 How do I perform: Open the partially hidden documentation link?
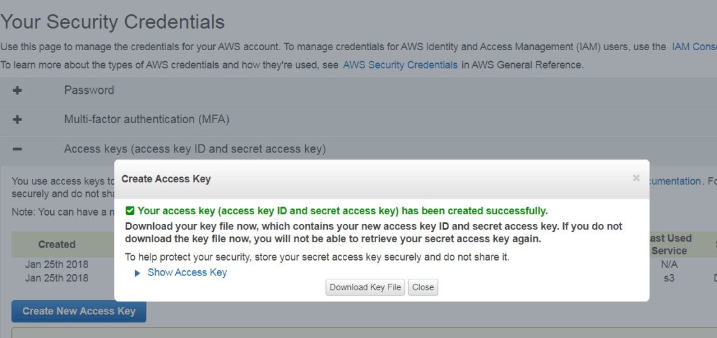[675, 181]
